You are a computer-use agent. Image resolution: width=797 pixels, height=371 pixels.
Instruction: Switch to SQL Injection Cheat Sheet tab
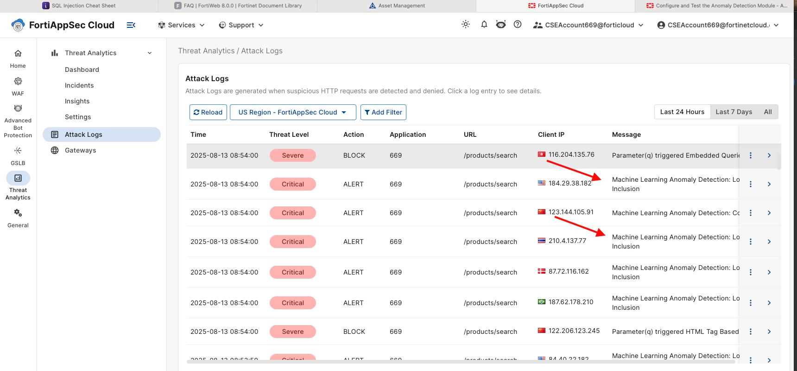(x=79, y=6)
